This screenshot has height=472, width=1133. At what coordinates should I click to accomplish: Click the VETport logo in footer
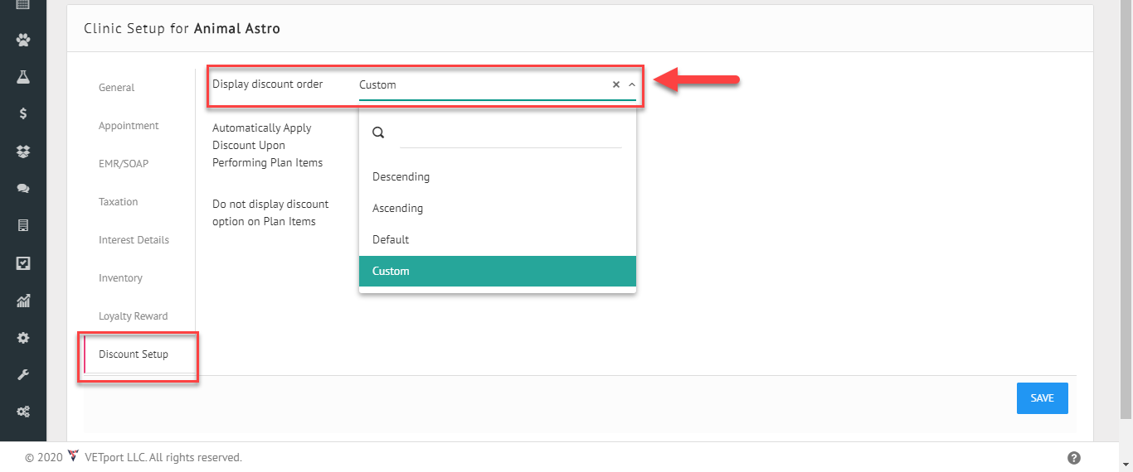pyautogui.click(x=73, y=456)
